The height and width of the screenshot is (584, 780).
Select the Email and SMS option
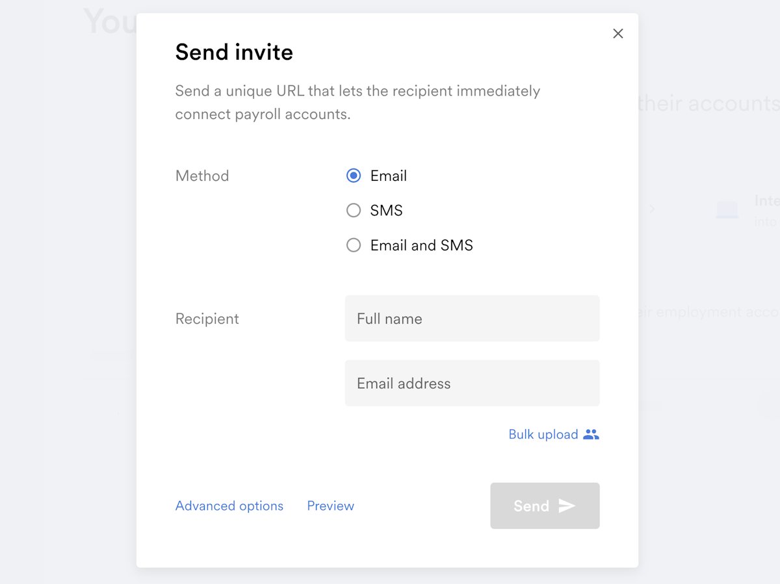coord(354,245)
